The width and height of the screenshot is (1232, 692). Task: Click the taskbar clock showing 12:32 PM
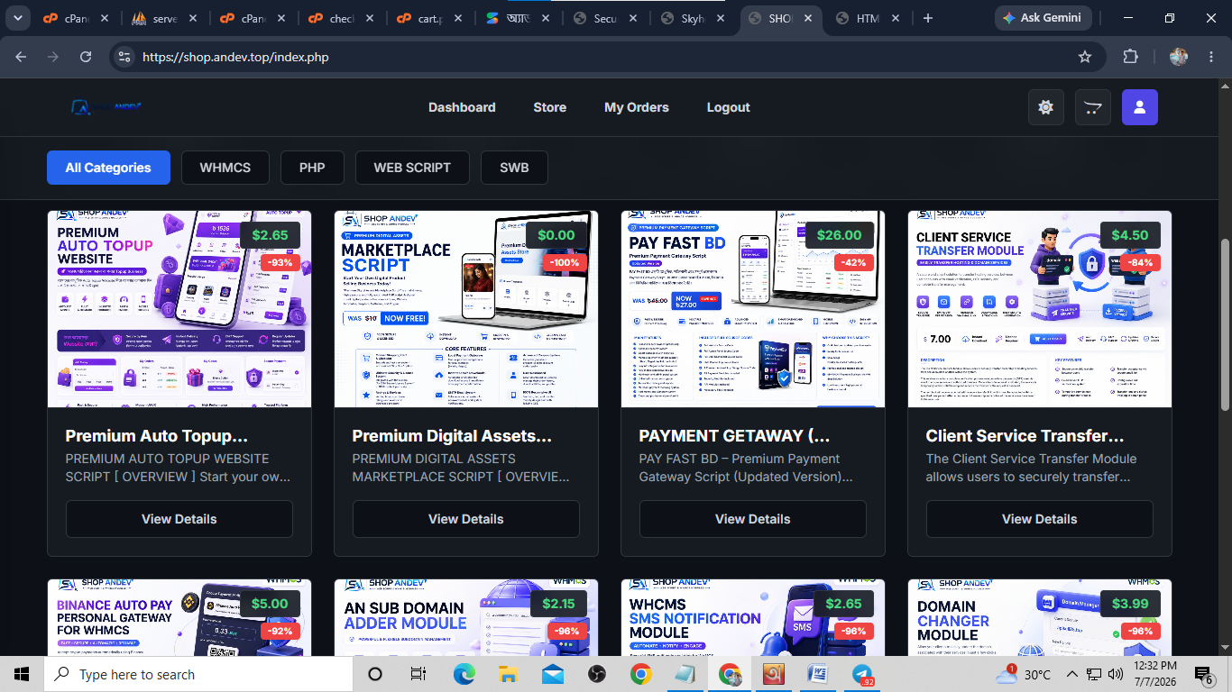click(x=1154, y=674)
